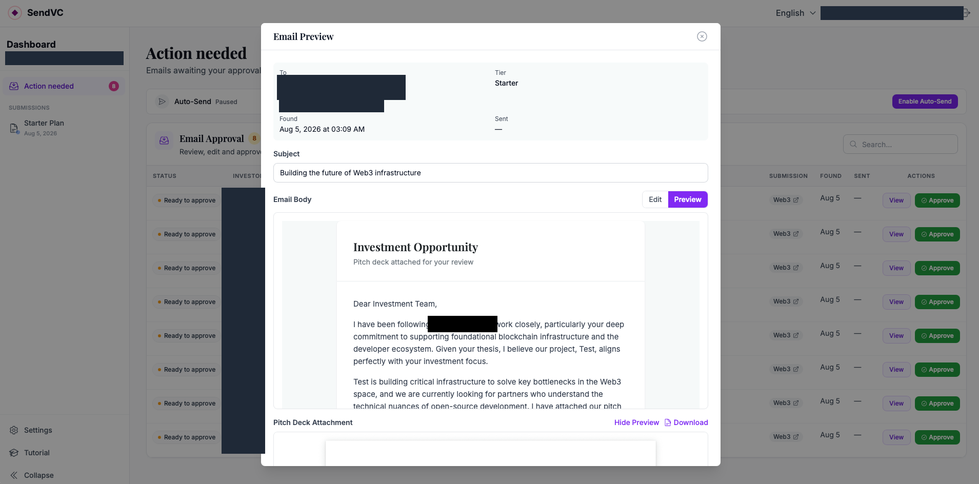Click the Enable Auto-Send button
979x484 pixels.
click(x=925, y=102)
